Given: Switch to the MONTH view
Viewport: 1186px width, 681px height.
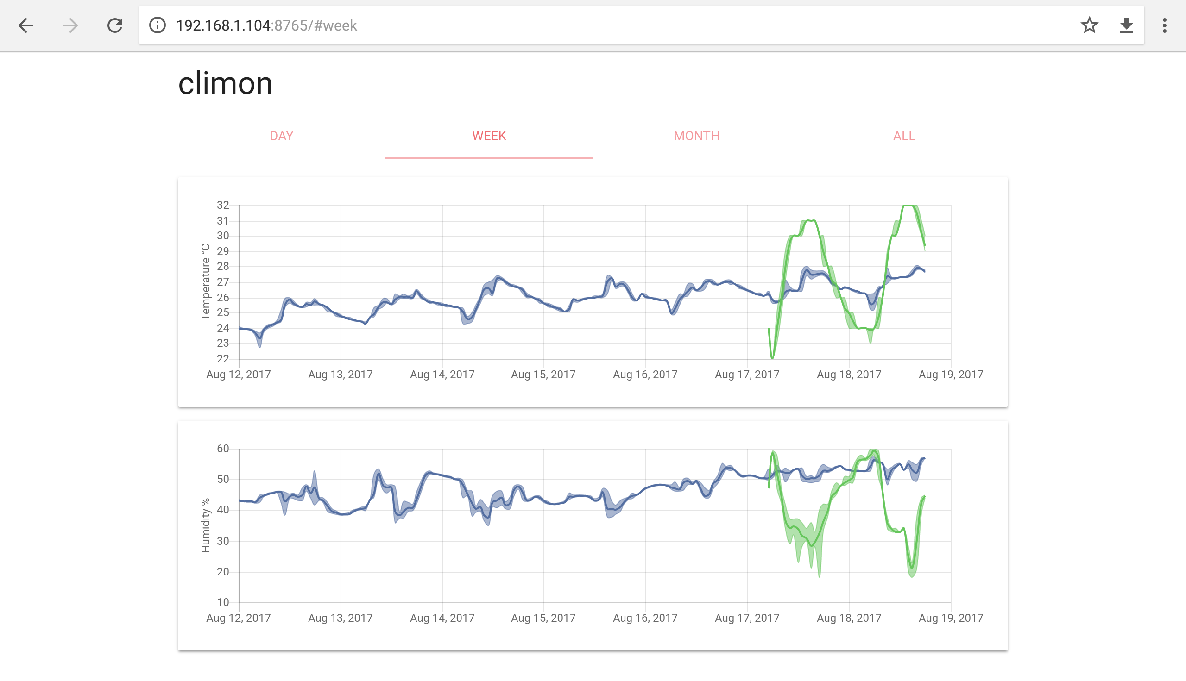Looking at the screenshot, I should (x=696, y=136).
